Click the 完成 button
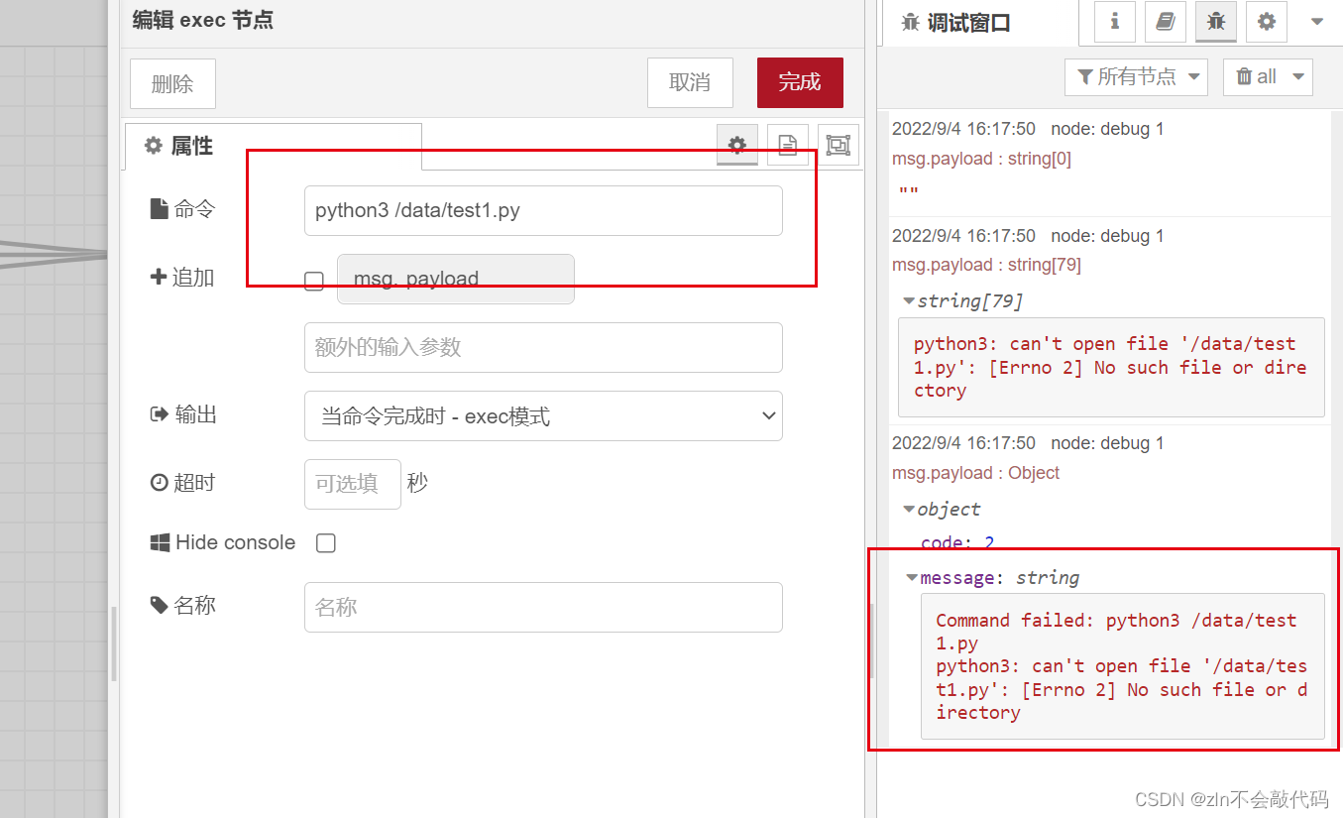This screenshot has height=818, width=1343. point(800,82)
